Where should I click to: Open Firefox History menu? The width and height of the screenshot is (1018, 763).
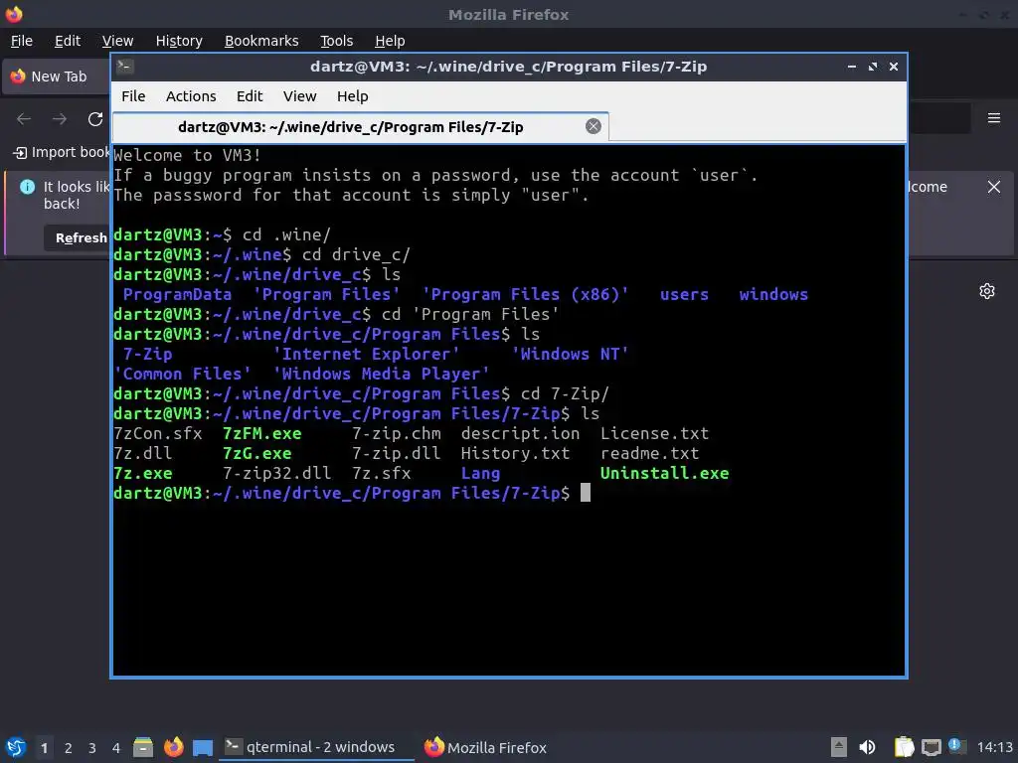(179, 41)
